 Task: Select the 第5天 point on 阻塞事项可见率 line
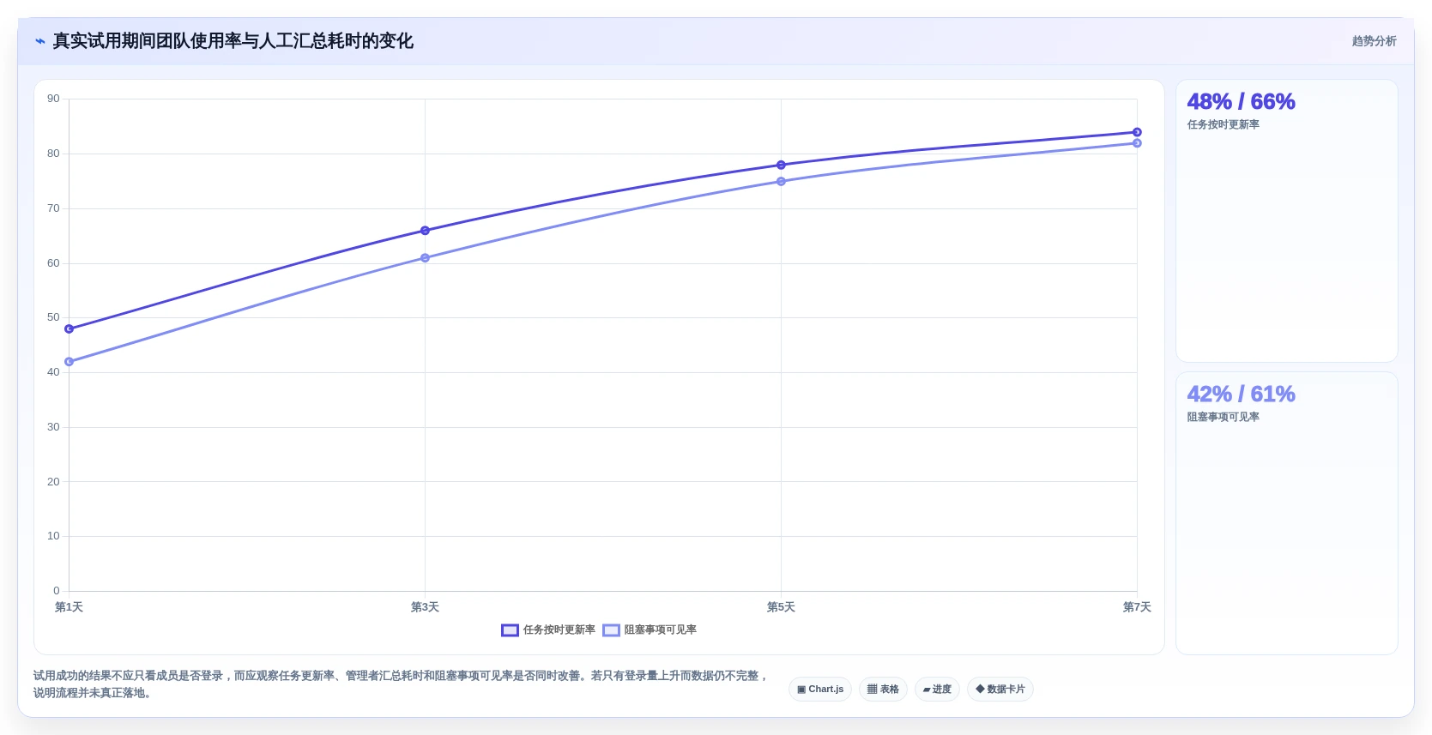tap(781, 182)
